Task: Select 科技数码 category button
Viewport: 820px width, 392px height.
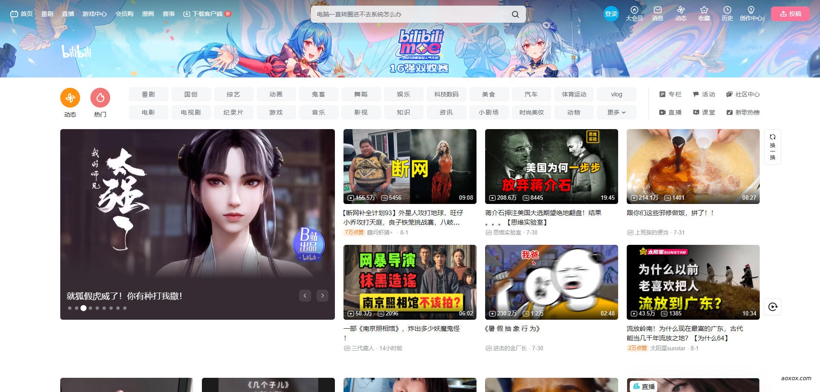Action: tap(446, 94)
